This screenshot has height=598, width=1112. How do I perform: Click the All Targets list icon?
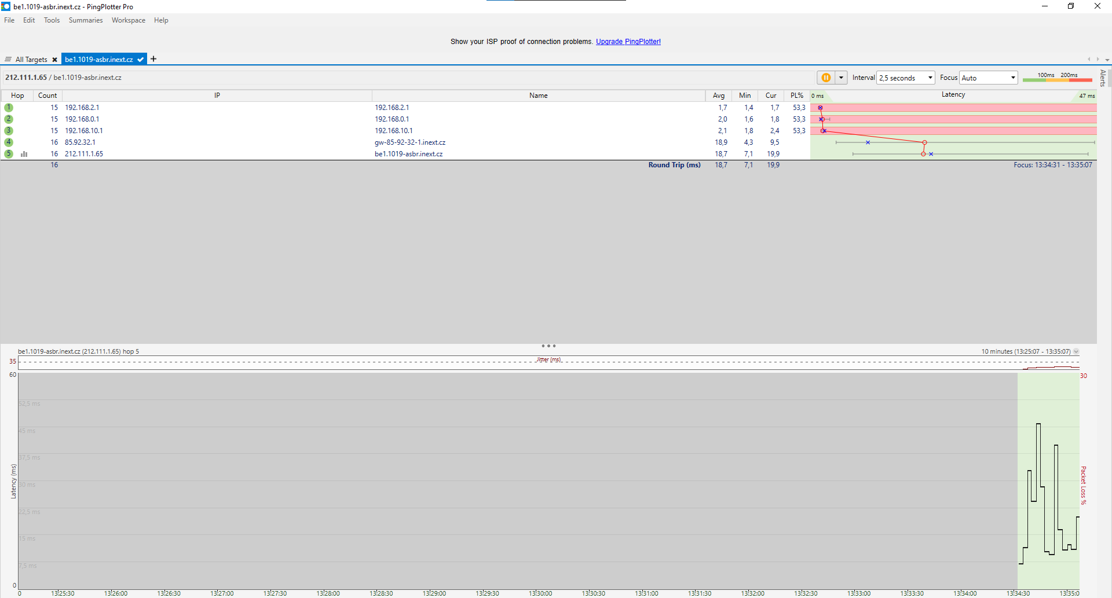tap(8, 60)
